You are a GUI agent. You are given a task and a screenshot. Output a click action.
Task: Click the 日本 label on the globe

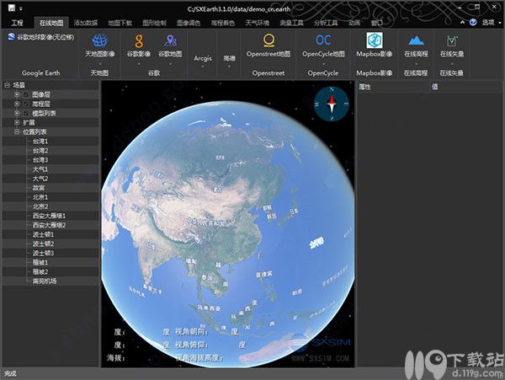click(x=294, y=211)
